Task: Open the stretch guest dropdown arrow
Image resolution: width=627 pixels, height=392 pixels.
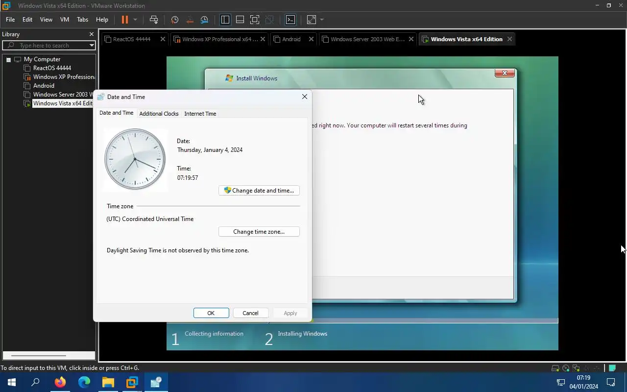Action: coord(322,20)
